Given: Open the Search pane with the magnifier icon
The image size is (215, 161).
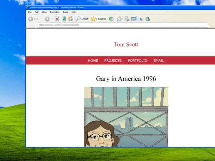Looking at the screenshot, I should [82, 19].
